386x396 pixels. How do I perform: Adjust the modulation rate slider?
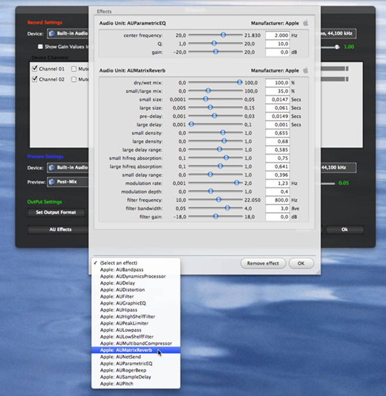pyautogui.click(x=237, y=182)
